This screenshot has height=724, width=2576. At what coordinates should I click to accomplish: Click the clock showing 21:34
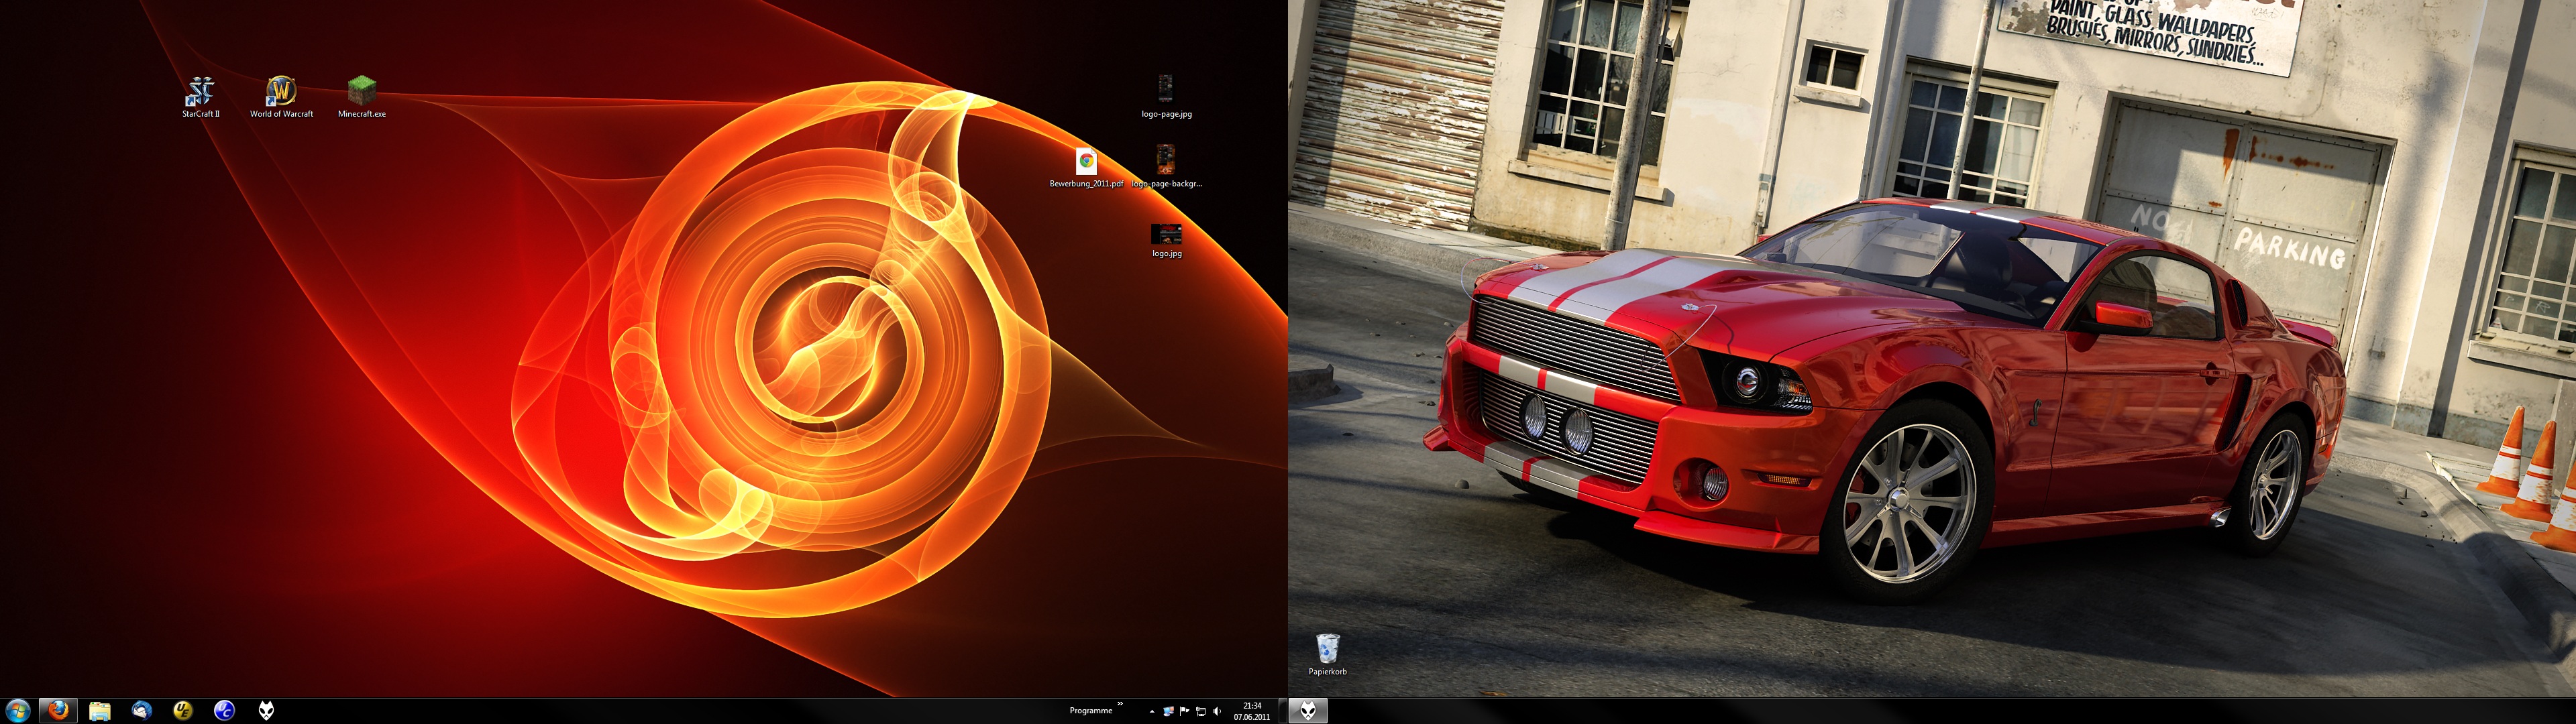[x=1252, y=711]
